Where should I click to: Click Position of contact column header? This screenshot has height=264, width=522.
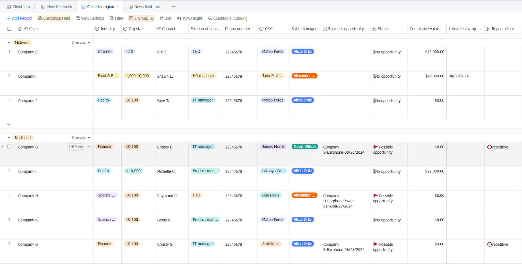pyautogui.click(x=206, y=29)
